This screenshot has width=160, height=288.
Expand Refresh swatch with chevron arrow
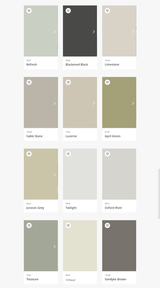(x=55, y=32)
